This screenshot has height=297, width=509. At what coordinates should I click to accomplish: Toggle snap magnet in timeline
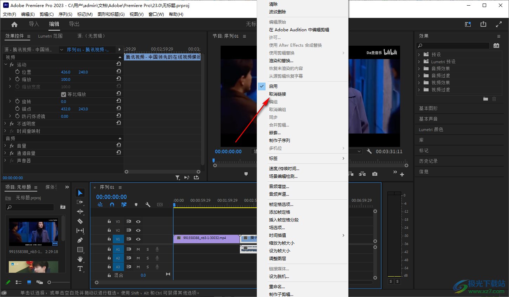point(112,205)
